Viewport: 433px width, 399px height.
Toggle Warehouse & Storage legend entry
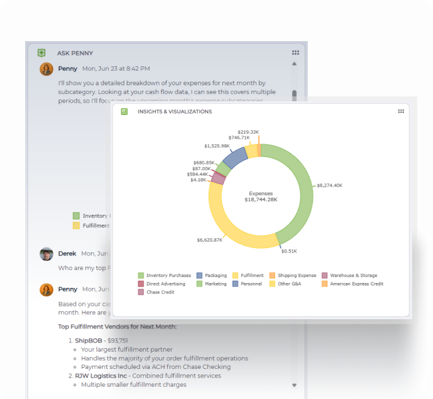353,276
